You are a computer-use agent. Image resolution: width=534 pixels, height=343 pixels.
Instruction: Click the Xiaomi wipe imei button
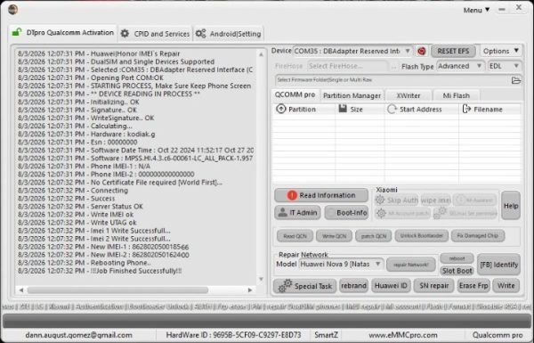point(435,200)
